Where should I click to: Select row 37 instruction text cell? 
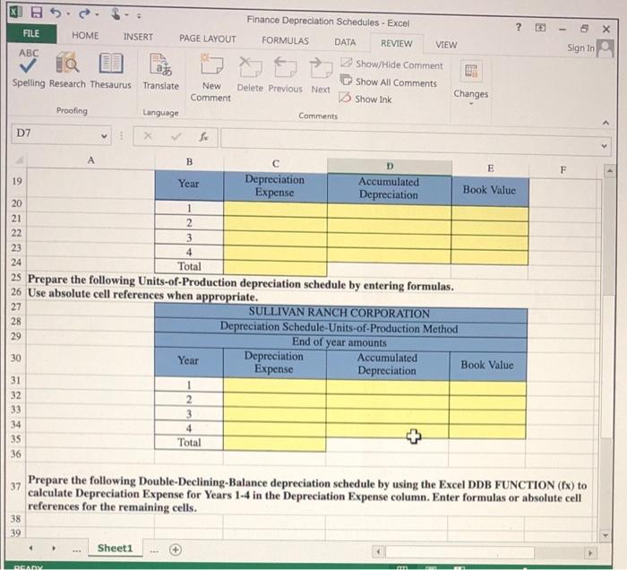(x=308, y=494)
